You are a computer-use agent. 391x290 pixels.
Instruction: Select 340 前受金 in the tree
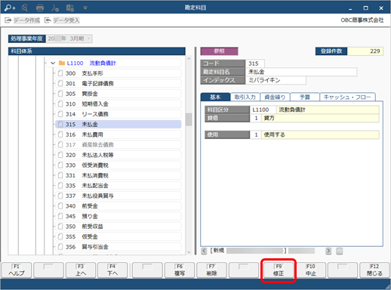(x=119, y=206)
